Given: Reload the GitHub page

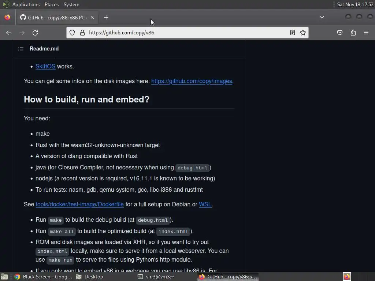Looking at the screenshot, I should point(35,33).
